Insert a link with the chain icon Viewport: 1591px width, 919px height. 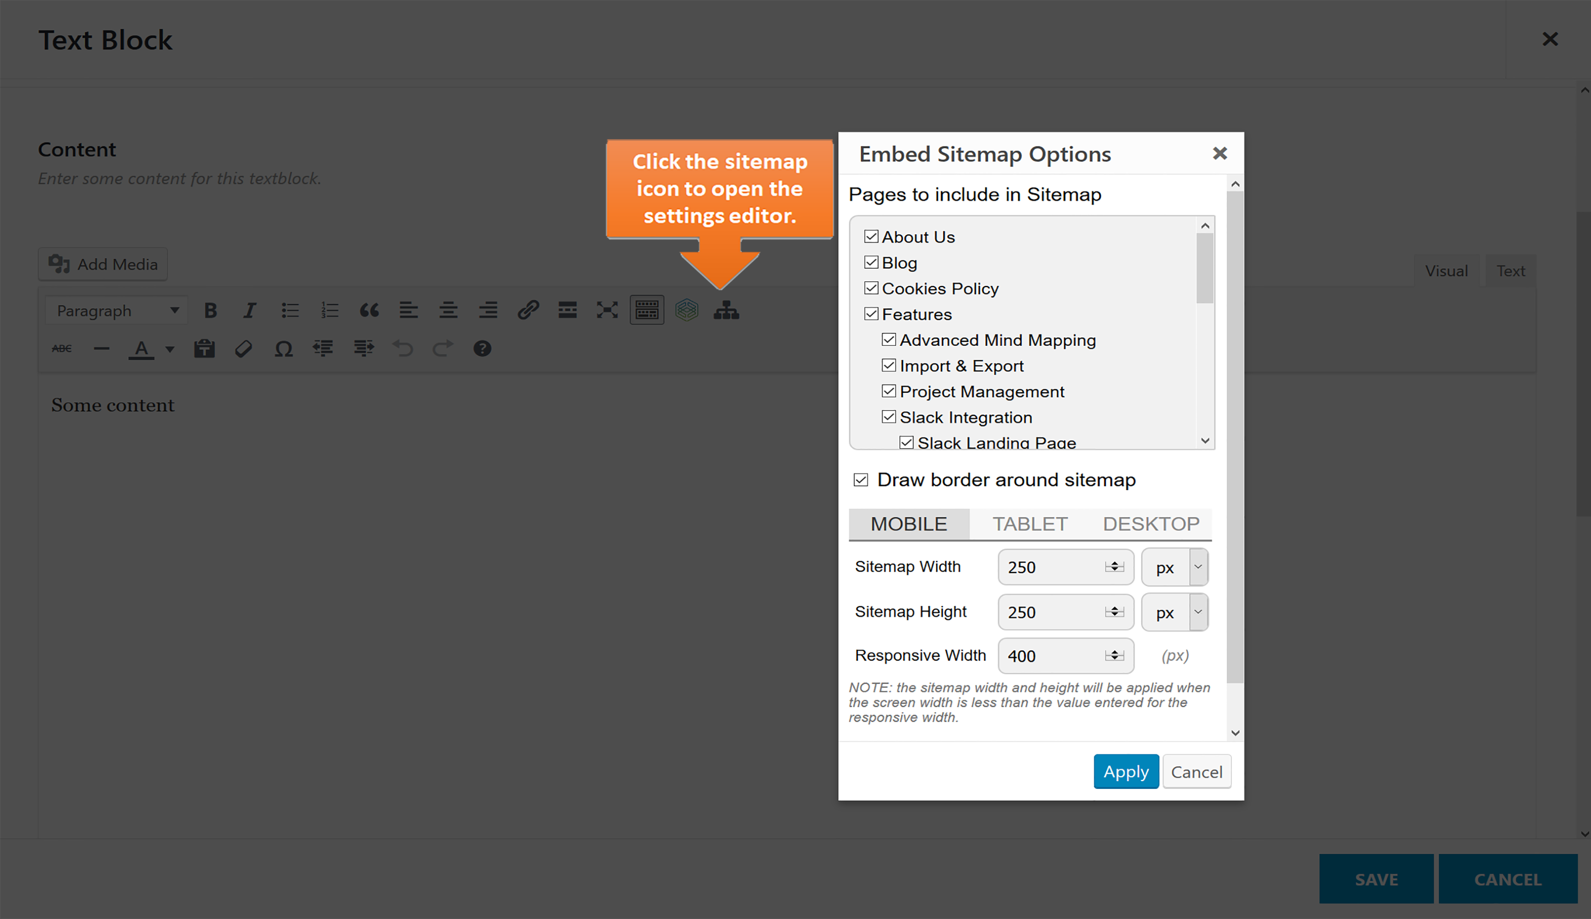click(x=528, y=310)
